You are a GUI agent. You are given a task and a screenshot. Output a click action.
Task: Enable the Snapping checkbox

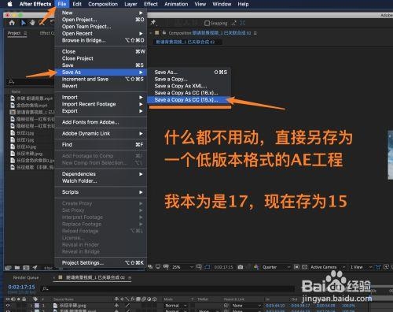pyautogui.click(x=207, y=24)
